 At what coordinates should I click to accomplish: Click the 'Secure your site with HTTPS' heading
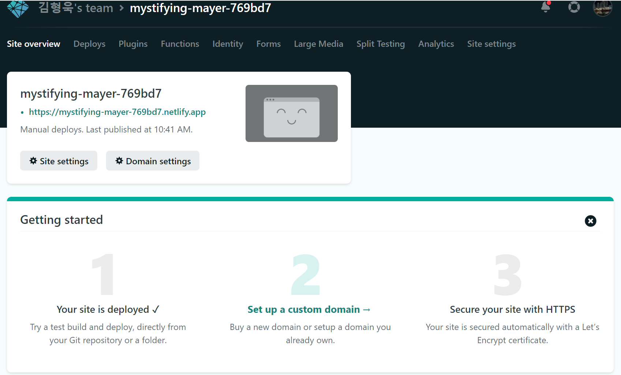click(512, 310)
